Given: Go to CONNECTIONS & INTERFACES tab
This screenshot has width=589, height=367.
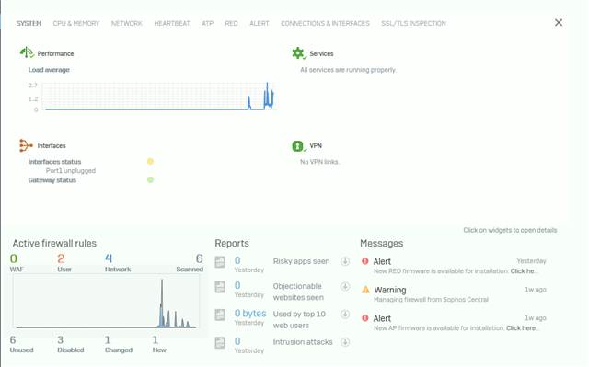Looking at the screenshot, I should coord(325,23).
